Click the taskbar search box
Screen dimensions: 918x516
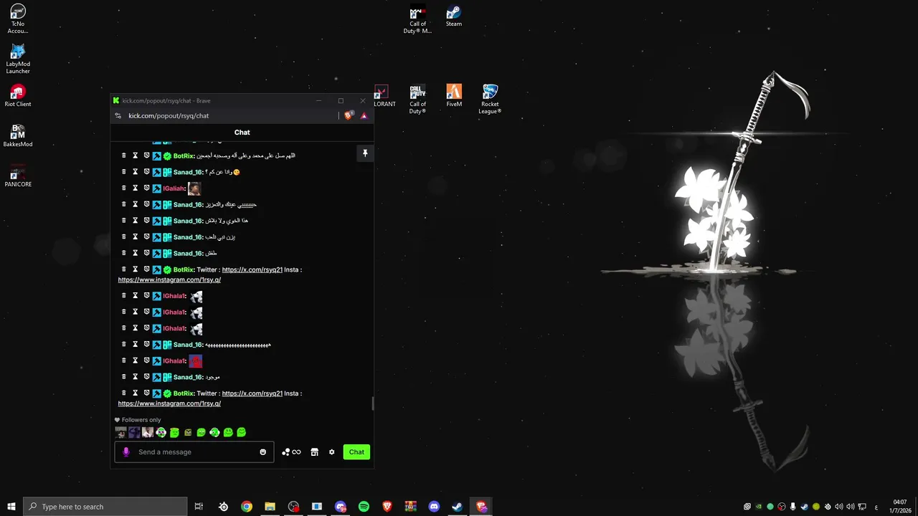click(105, 507)
